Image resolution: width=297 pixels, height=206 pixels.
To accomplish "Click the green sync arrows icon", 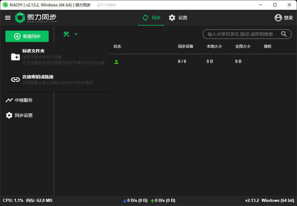I will (x=145, y=18).
